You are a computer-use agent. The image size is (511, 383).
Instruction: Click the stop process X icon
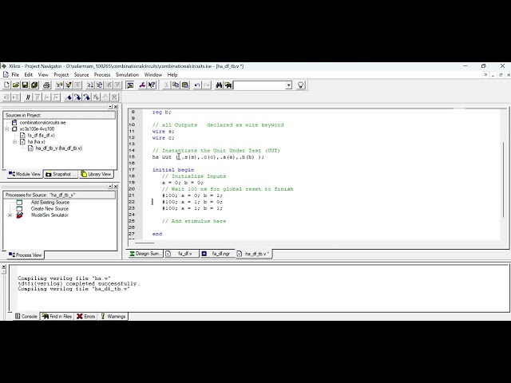coord(114,97)
